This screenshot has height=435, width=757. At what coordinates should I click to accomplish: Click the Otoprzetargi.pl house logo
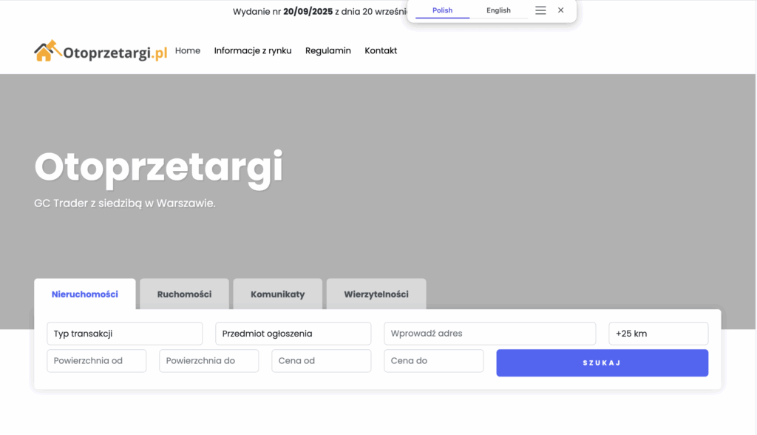[101, 51]
